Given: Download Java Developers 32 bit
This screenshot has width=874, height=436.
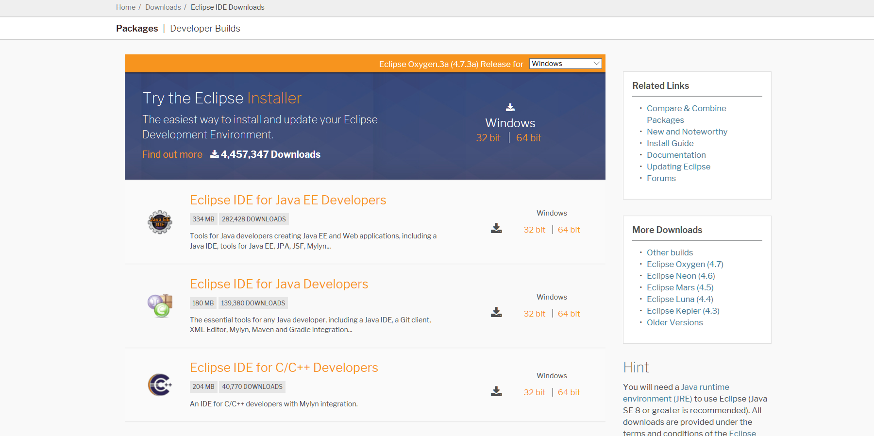Looking at the screenshot, I should point(534,314).
